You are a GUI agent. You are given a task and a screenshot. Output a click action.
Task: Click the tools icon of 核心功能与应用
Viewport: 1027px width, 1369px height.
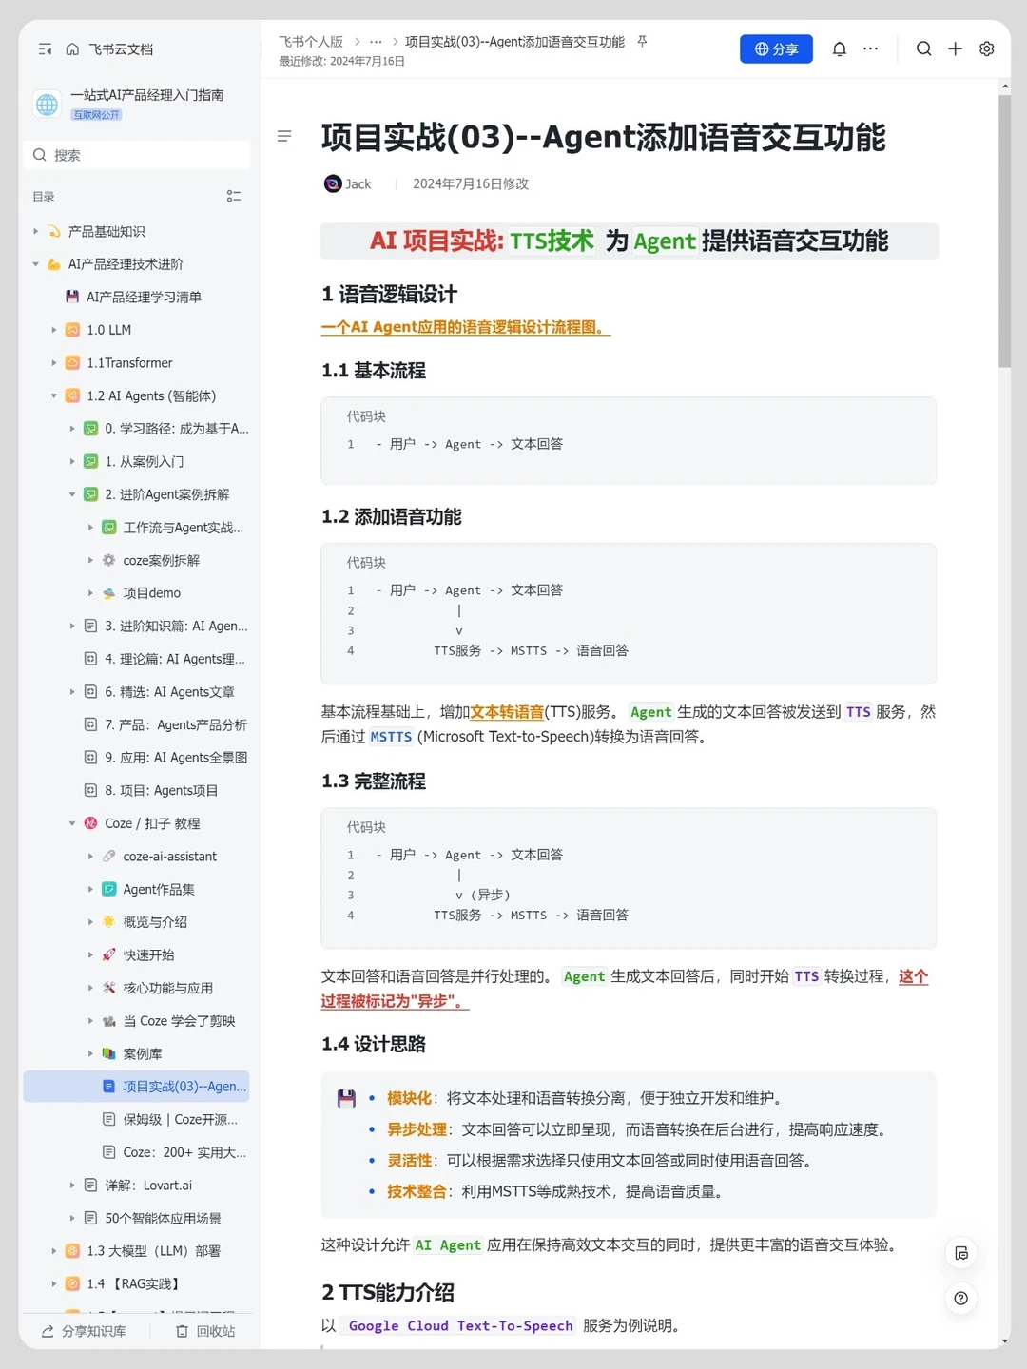[108, 988]
